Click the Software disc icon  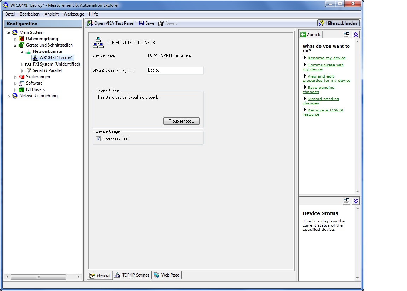22,83
